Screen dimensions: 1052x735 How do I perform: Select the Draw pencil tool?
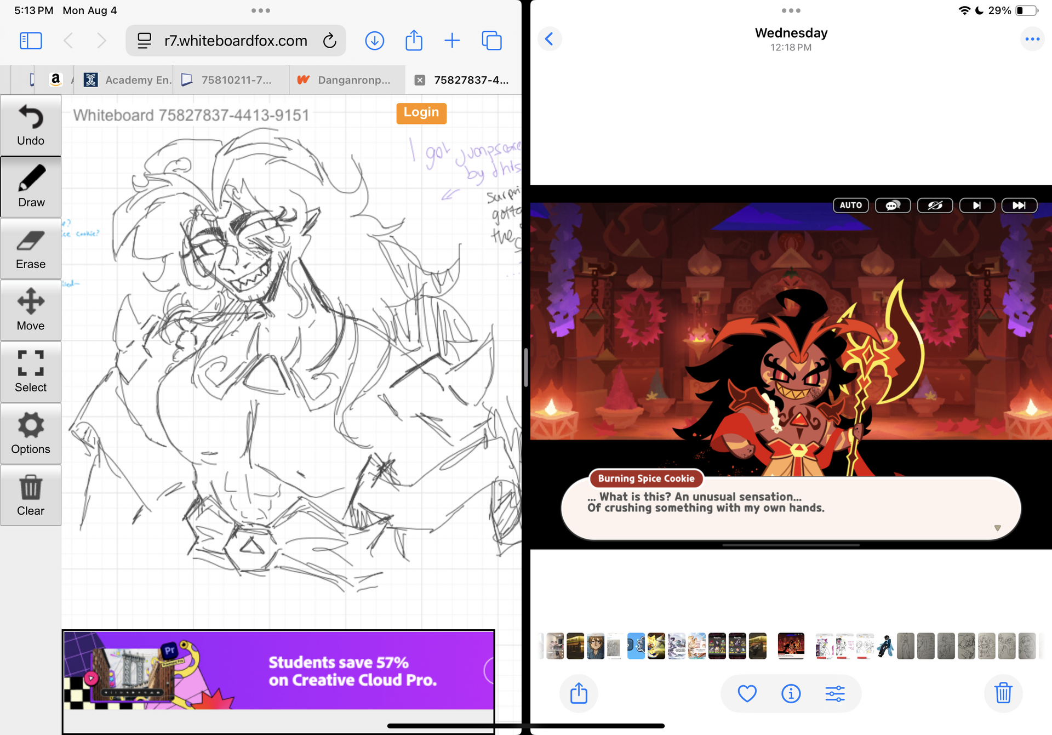coord(31,187)
